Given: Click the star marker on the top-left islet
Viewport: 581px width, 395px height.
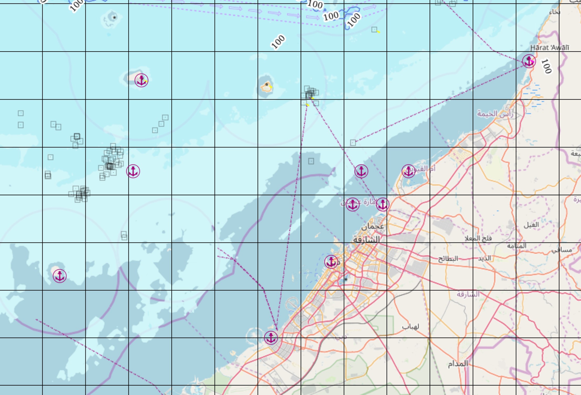Looking at the screenshot, I should tap(114, 18).
